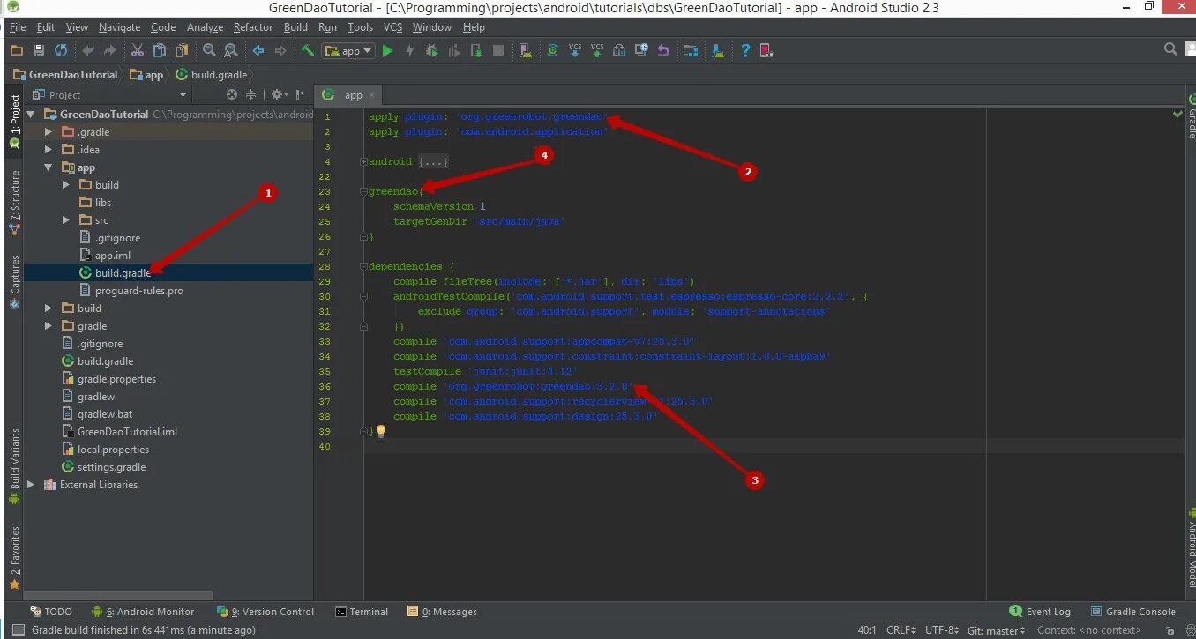Fold the dependencies code block

[363, 266]
